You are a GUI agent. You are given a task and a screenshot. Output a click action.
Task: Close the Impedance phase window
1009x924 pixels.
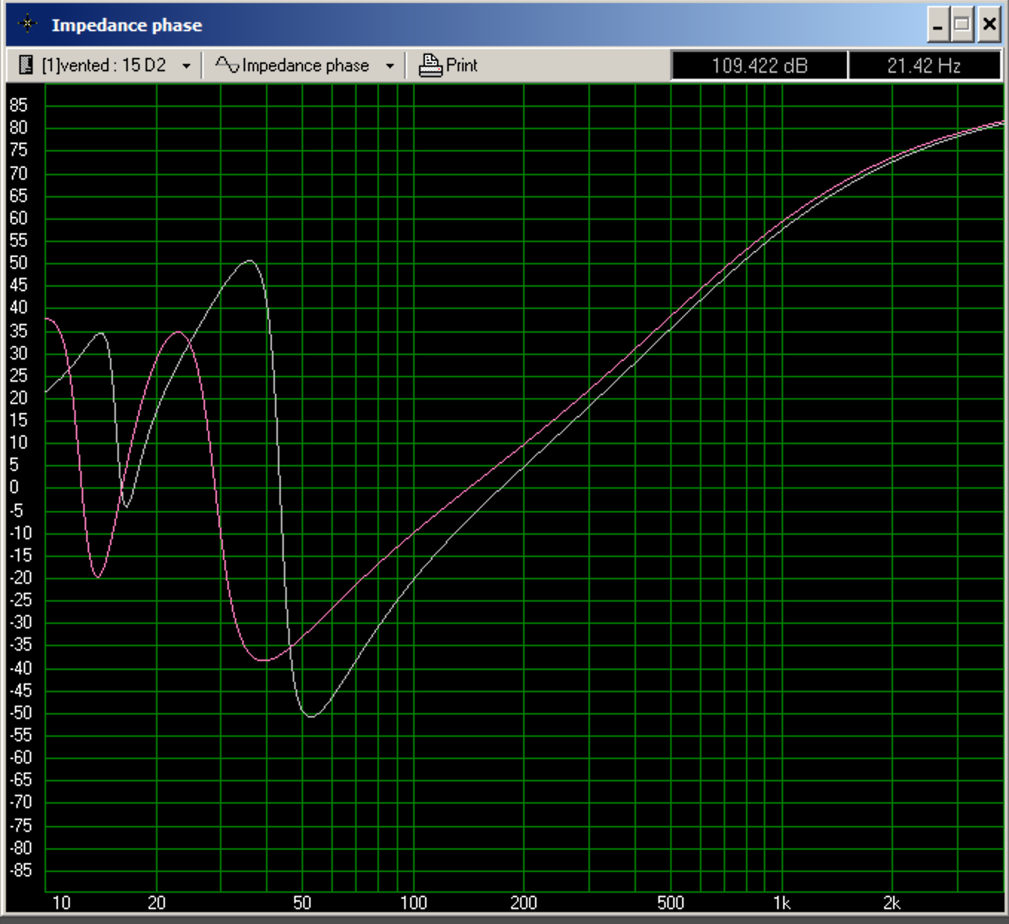coord(989,25)
